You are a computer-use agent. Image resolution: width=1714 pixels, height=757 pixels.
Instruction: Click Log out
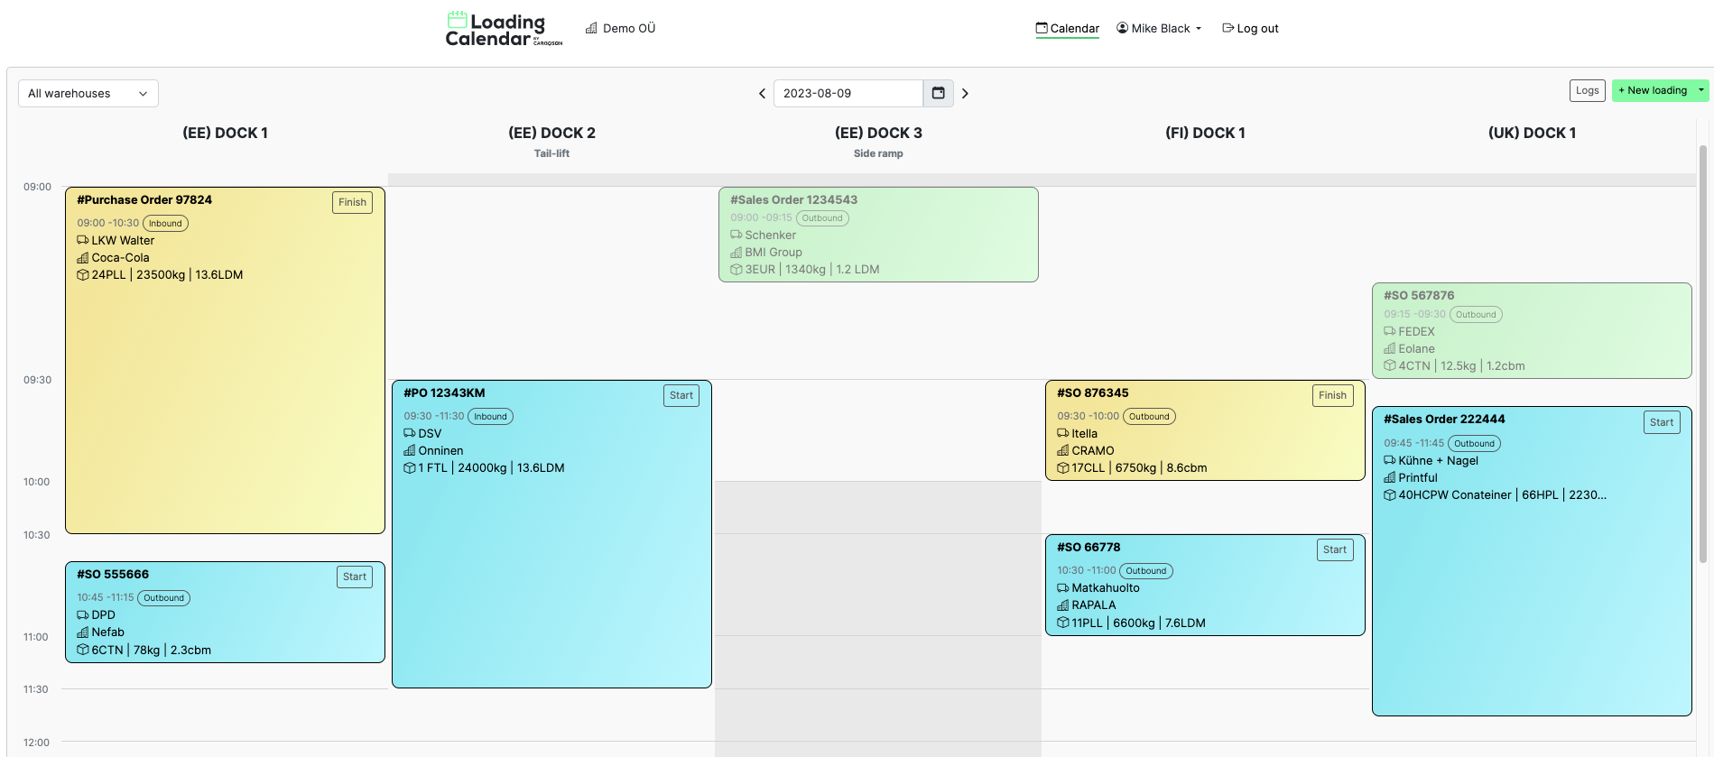[x=1250, y=28]
